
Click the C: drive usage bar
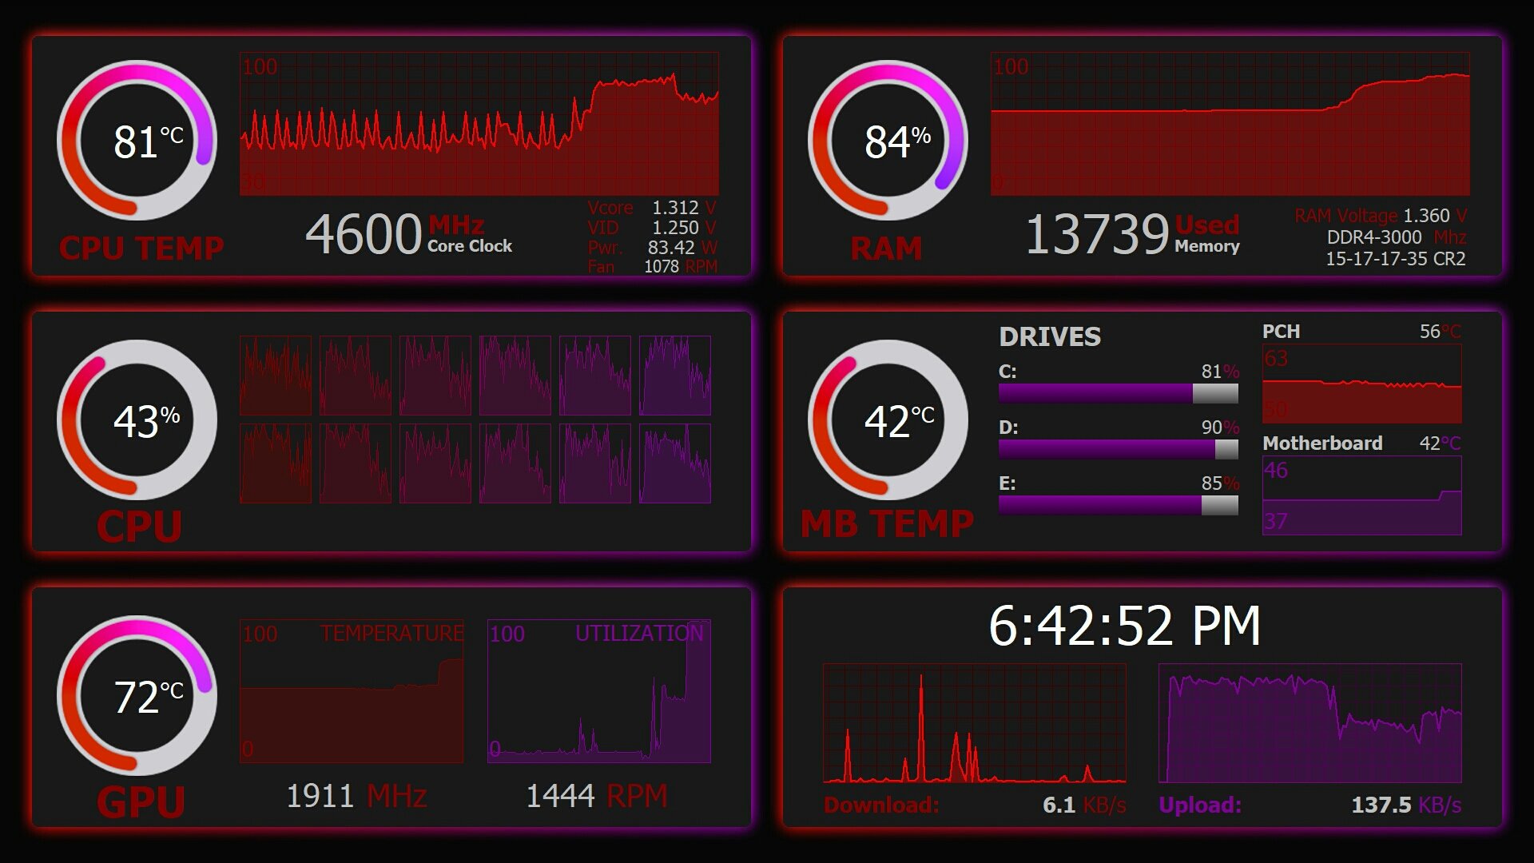1119,392
